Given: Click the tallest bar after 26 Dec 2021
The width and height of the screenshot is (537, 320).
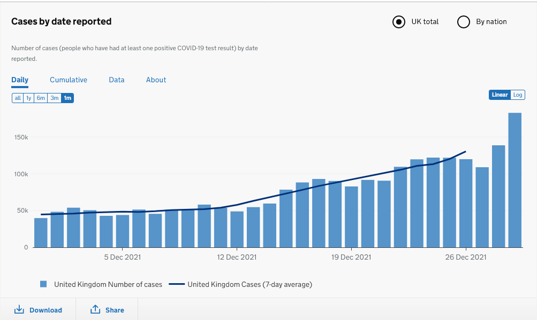Looking at the screenshot, I should (515, 179).
